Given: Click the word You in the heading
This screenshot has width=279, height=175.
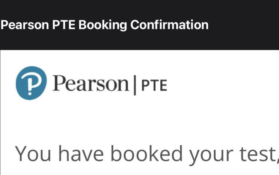Looking at the screenshot, I should tap(33, 153).
